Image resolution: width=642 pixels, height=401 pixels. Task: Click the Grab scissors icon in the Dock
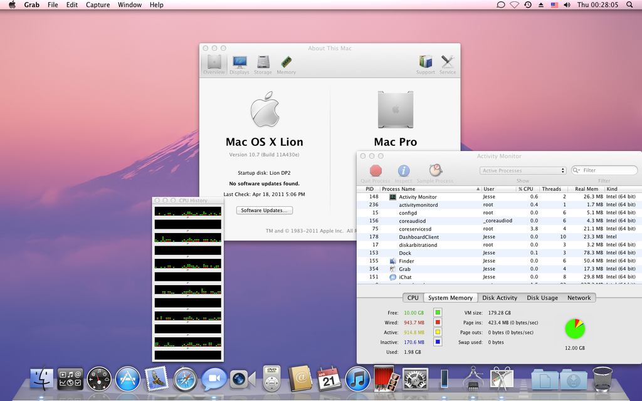(501, 378)
